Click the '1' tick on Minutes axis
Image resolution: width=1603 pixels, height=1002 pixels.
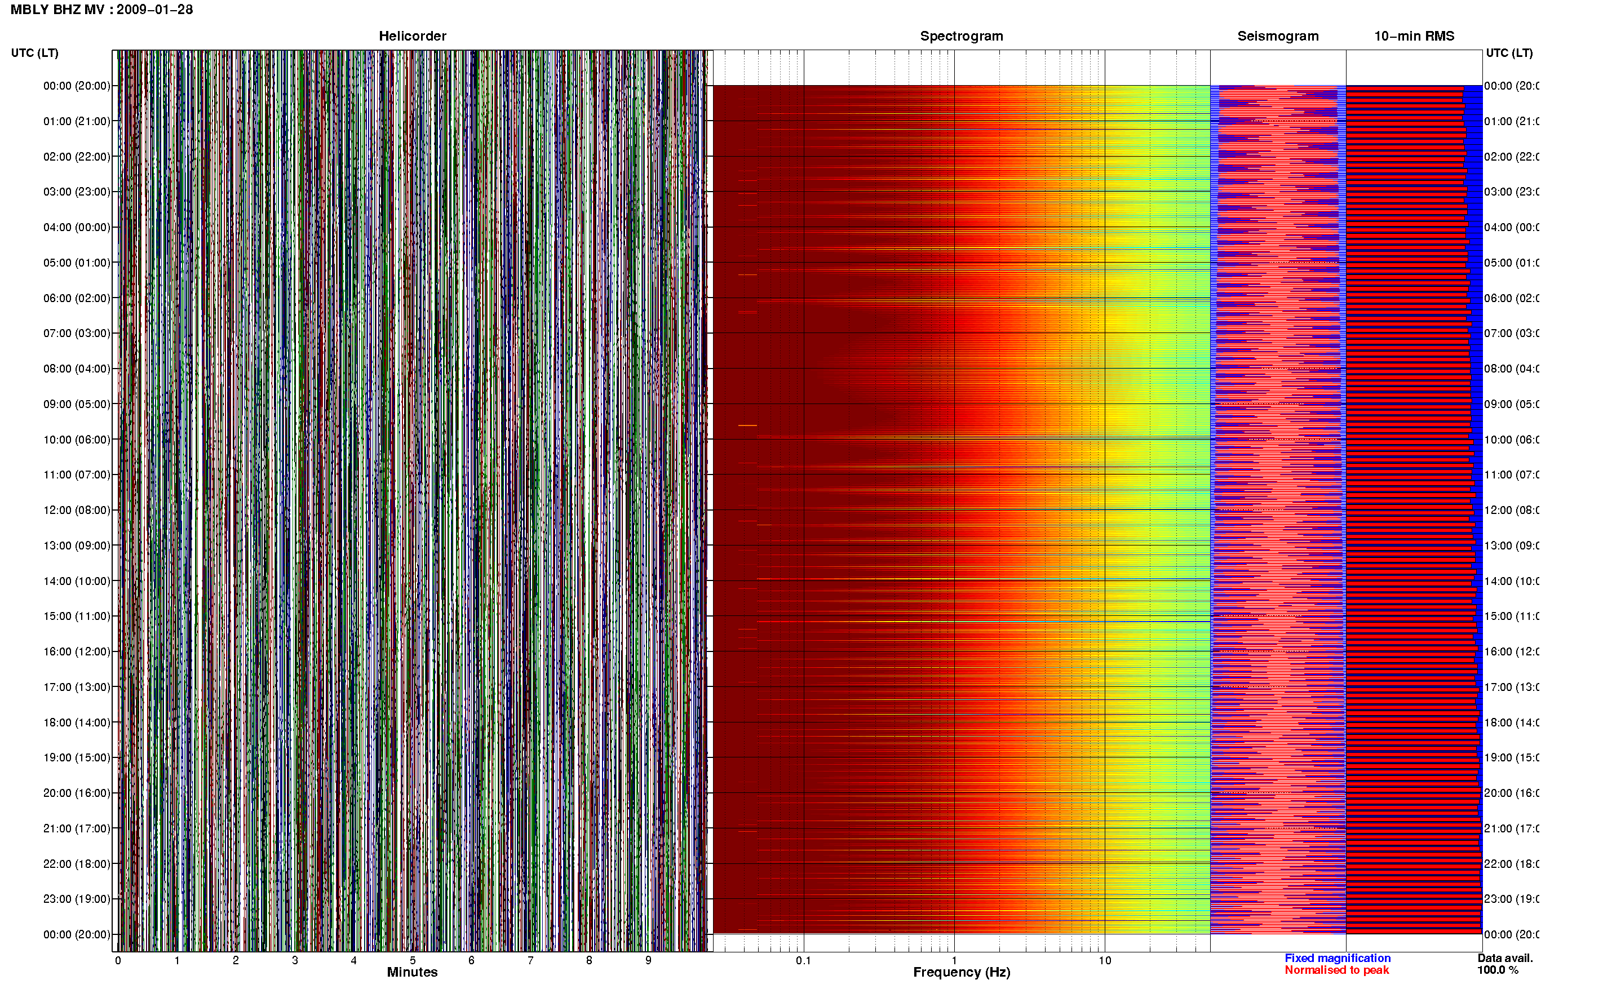click(177, 961)
